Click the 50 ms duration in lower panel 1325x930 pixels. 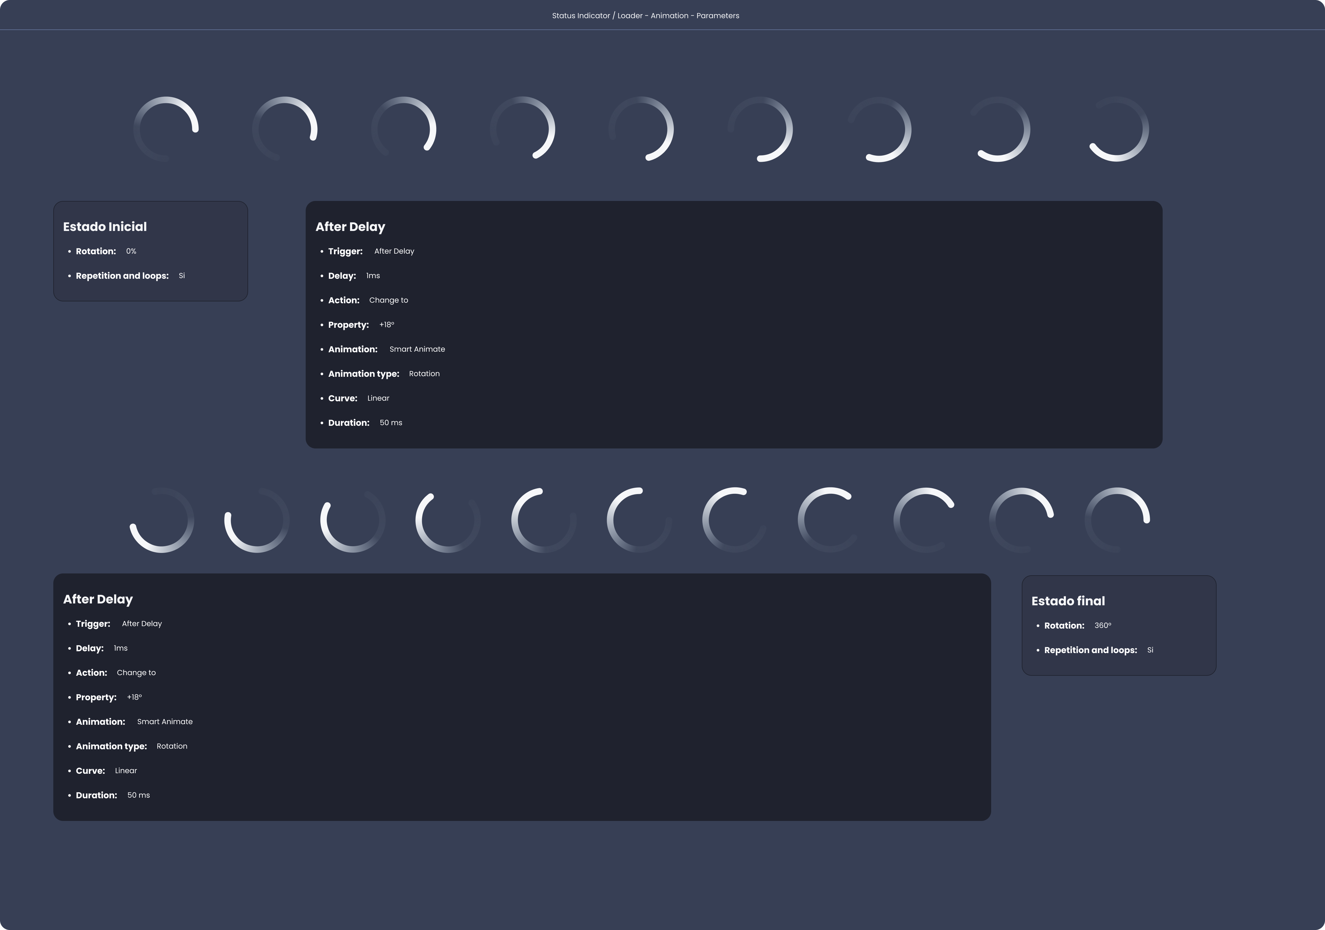[138, 795]
